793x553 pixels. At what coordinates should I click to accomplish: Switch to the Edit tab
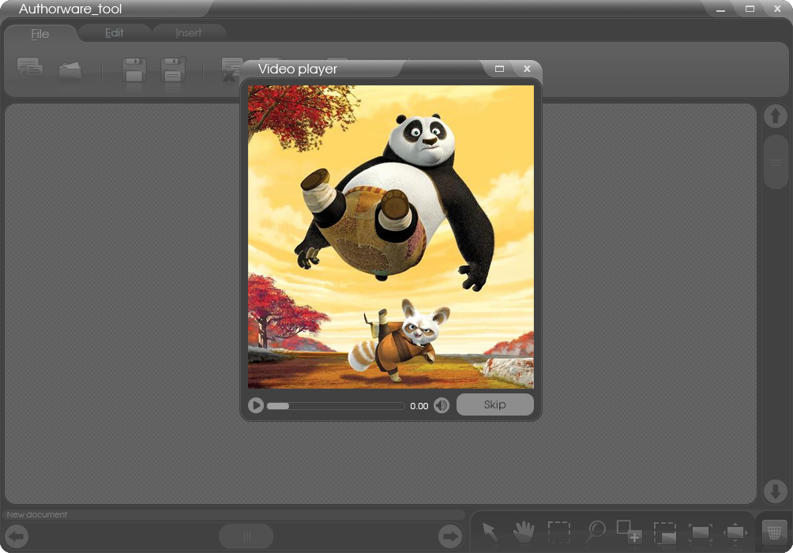click(114, 33)
